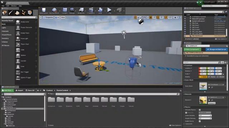Browse to static mesh asset arrow icon
This screenshot has height=128, width=229.
(209, 87)
